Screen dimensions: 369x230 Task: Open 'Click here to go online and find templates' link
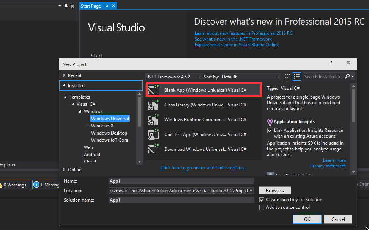(203, 168)
